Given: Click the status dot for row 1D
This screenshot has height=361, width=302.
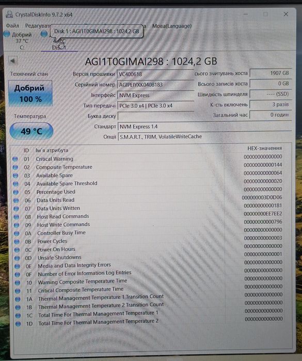Looking at the screenshot, I should point(18,324).
